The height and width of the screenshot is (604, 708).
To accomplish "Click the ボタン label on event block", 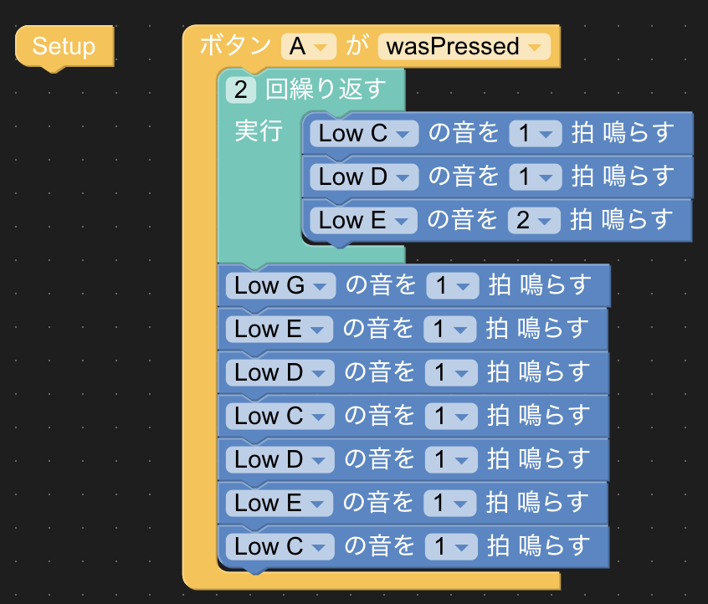I will [x=235, y=46].
